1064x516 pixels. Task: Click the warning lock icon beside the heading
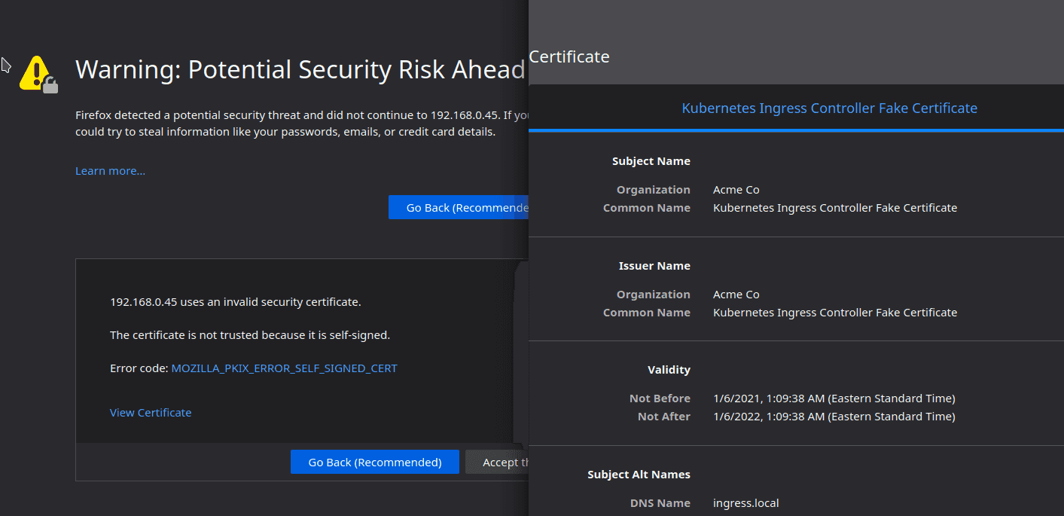coord(39,74)
